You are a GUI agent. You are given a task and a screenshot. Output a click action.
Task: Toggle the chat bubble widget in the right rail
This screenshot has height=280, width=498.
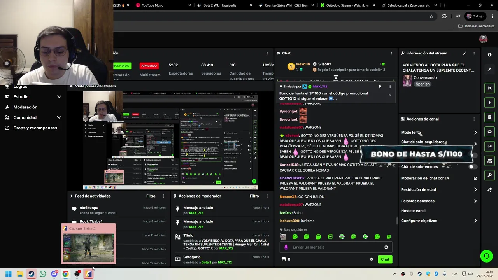[489, 132]
